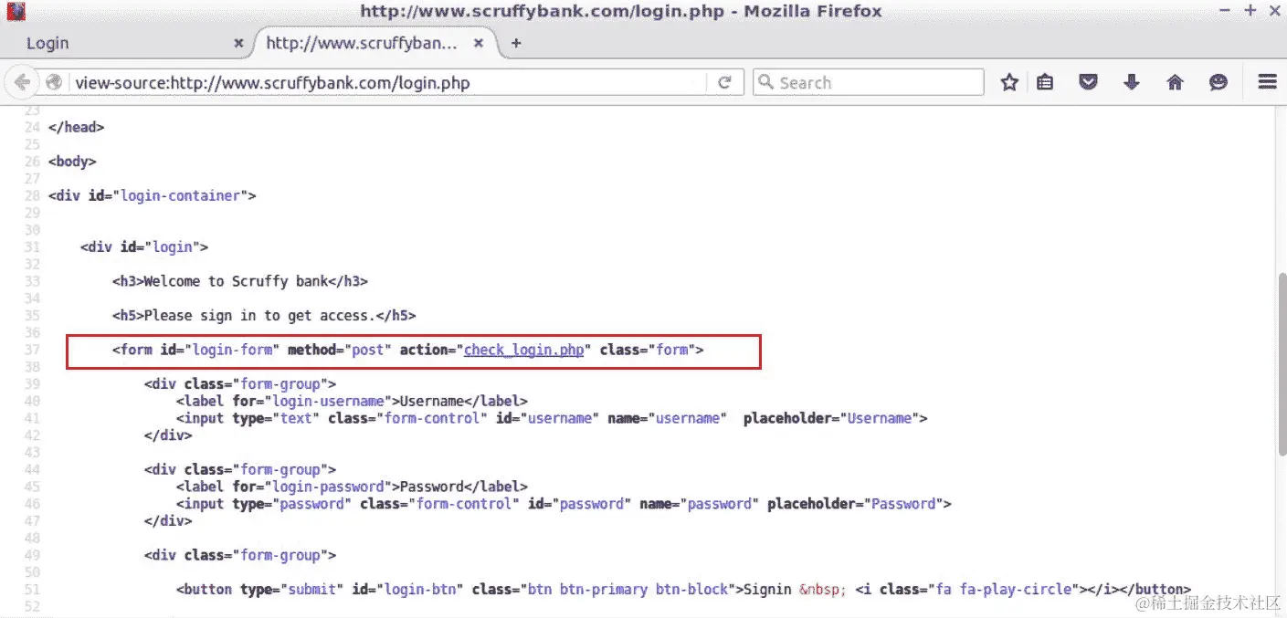The width and height of the screenshot is (1287, 618).
Task: Click the Firefox window icon in title bar
Action: click(x=15, y=12)
